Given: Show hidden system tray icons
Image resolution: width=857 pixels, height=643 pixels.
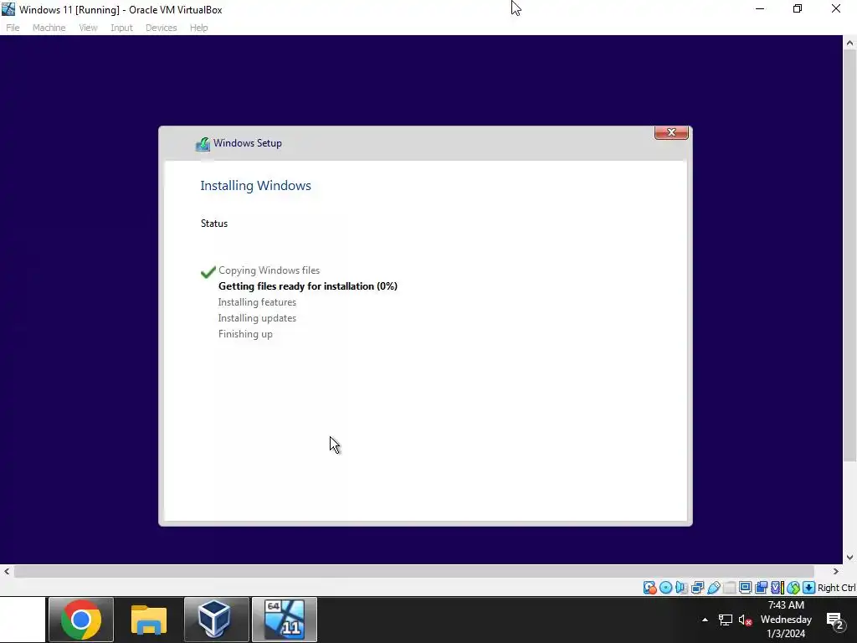Looking at the screenshot, I should coord(705,620).
